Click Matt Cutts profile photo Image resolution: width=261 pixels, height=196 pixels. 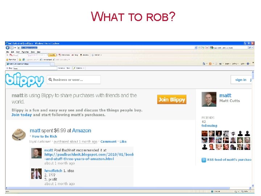[x=209, y=99]
